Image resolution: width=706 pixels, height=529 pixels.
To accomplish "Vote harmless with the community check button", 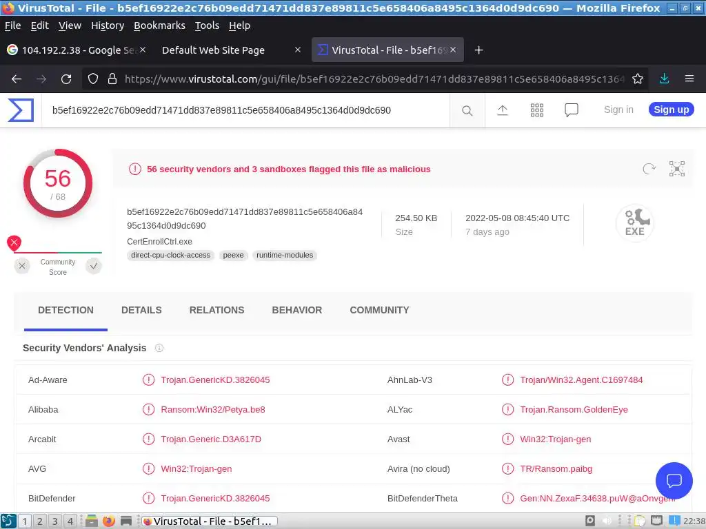I will tap(93, 266).
